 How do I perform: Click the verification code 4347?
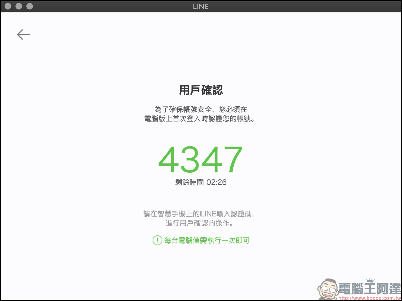tap(200, 160)
